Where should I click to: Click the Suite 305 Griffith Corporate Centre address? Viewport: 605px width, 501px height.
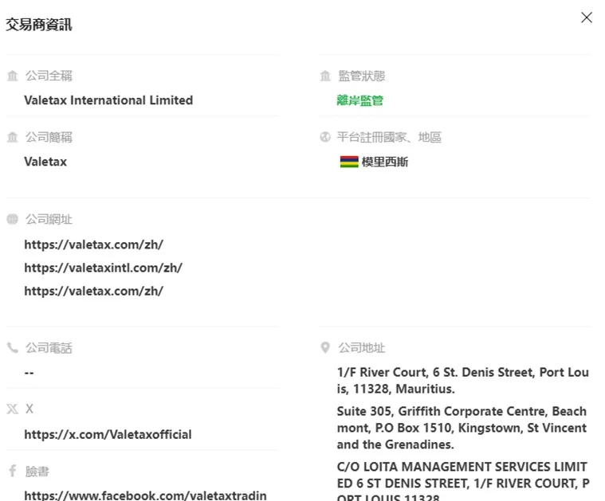(x=462, y=428)
